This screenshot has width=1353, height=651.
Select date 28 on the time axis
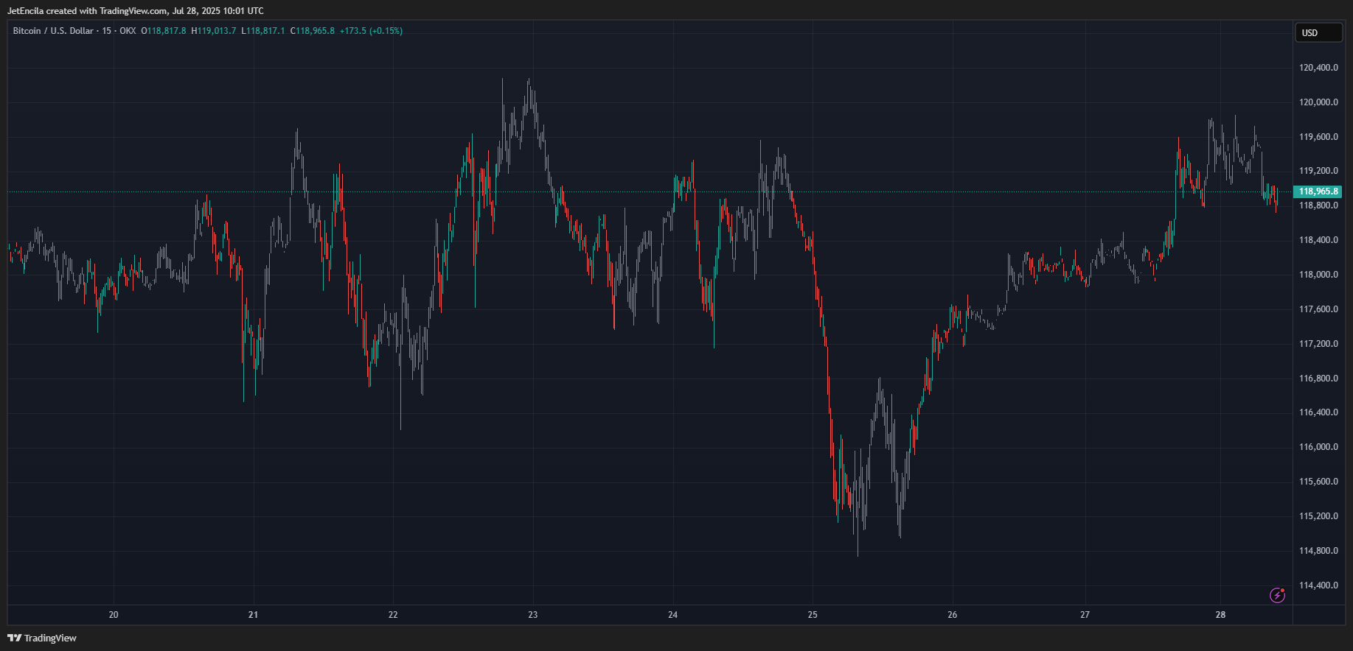[1221, 614]
